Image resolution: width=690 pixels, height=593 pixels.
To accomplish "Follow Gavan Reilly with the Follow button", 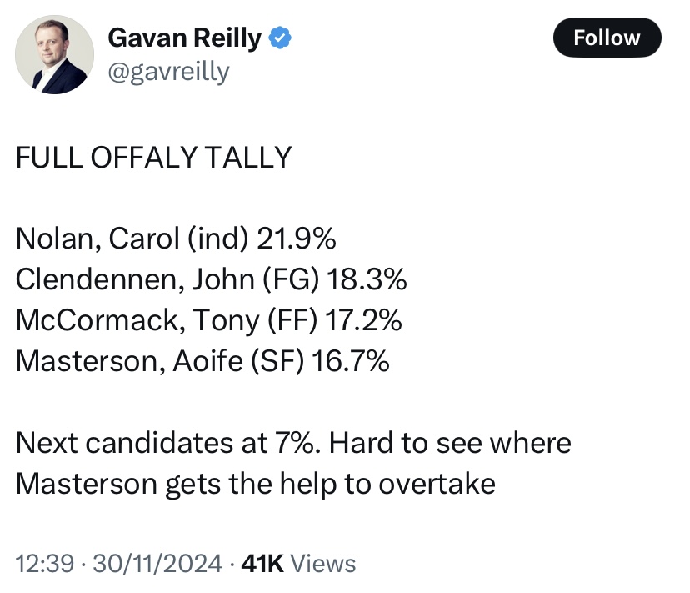I will [607, 38].
